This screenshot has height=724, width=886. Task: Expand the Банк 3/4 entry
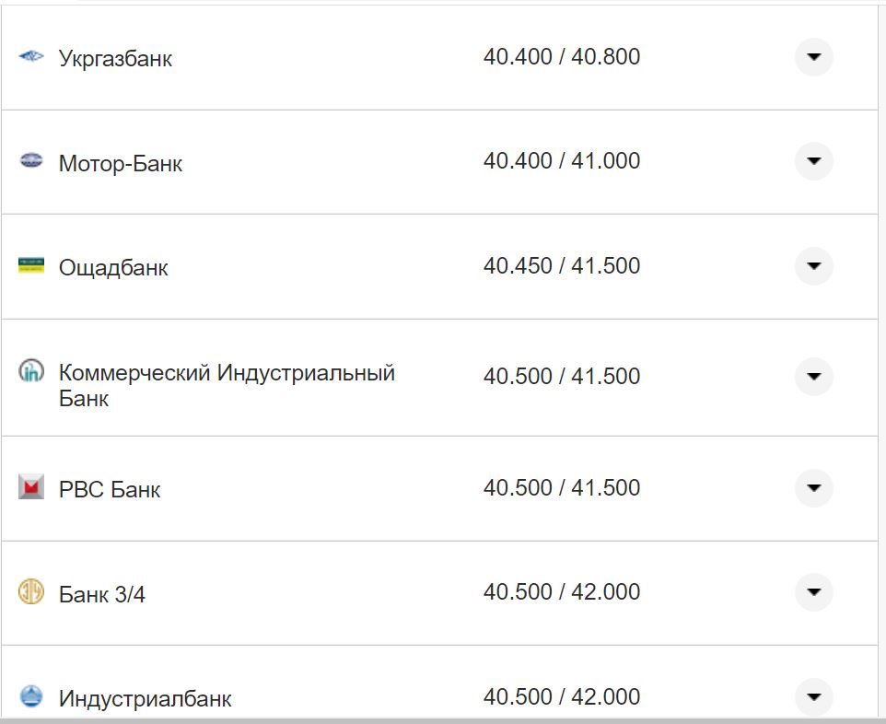click(813, 592)
